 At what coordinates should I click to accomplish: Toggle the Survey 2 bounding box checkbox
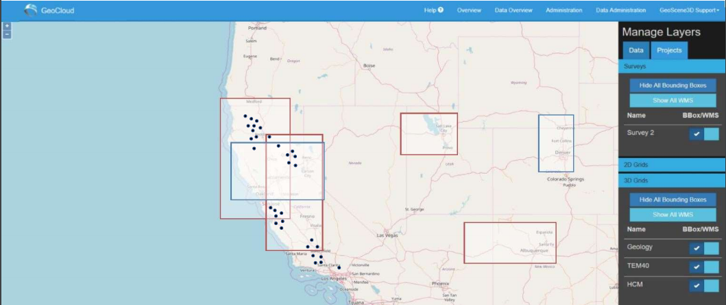(697, 135)
